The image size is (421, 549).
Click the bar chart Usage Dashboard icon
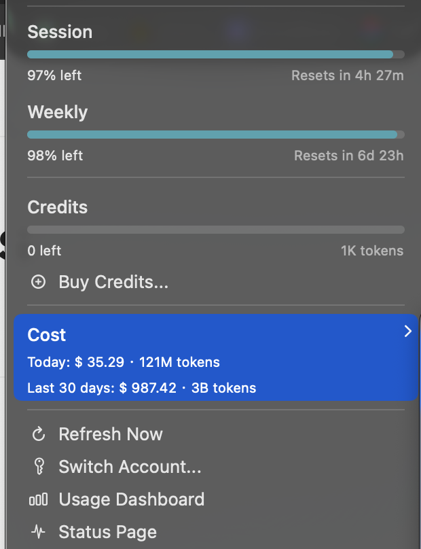tap(39, 500)
